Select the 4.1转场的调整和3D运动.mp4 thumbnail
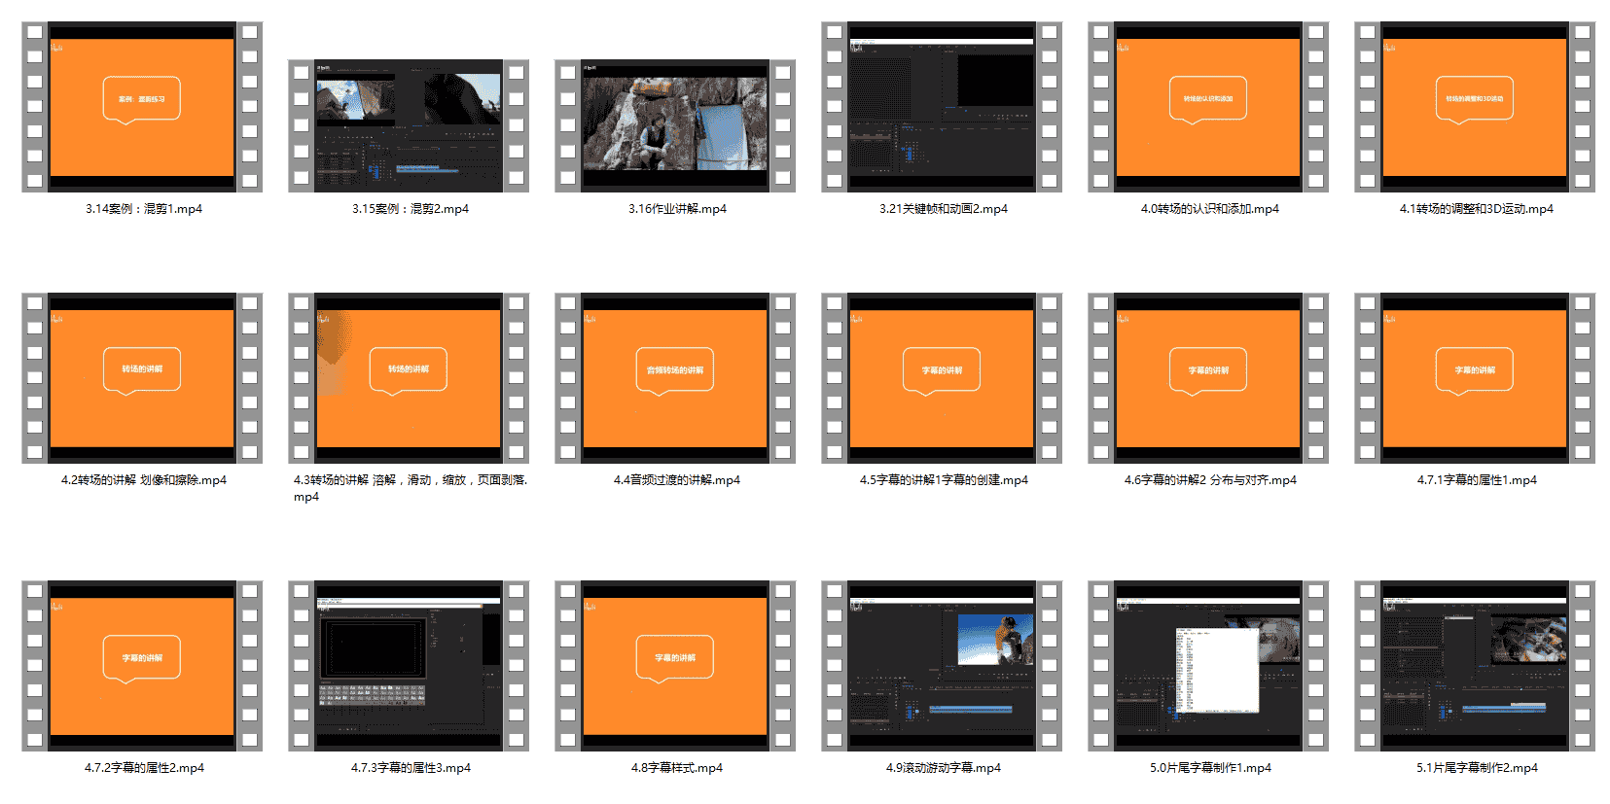This screenshot has height=804, width=1610. [1475, 107]
